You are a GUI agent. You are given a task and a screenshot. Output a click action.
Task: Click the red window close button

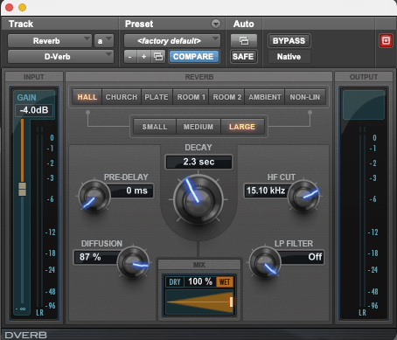(x=9, y=7)
